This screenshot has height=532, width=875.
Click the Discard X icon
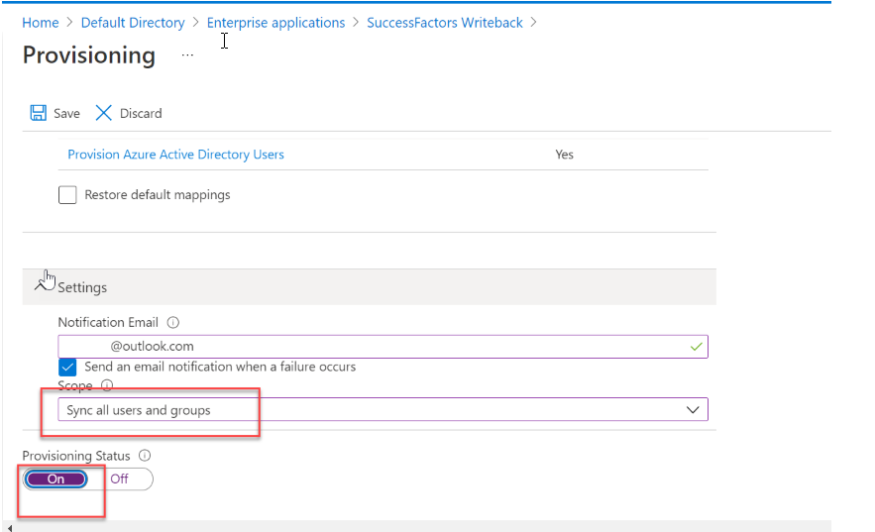[x=103, y=113]
